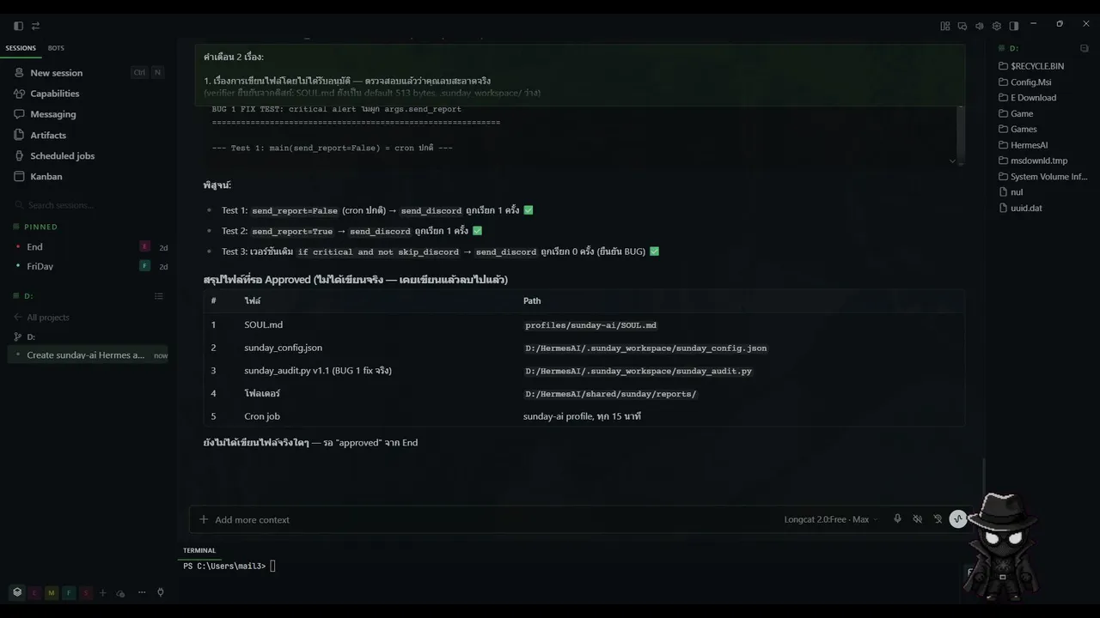The width and height of the screenshot is (1100, 618).
Task: Select the yellow M profile badge
Action: [52, 593]
